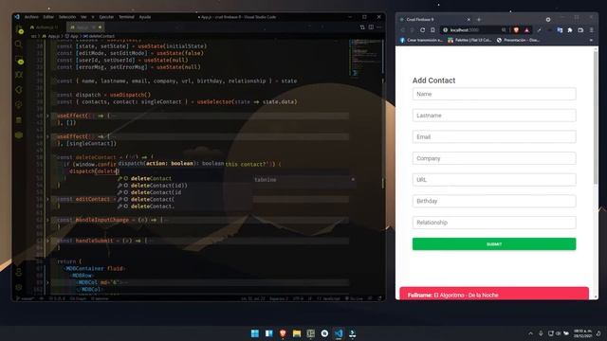The width and height of the screenshot is (607, 341).
Task: Expand the folded handleInputChange function
Action: 47,220
